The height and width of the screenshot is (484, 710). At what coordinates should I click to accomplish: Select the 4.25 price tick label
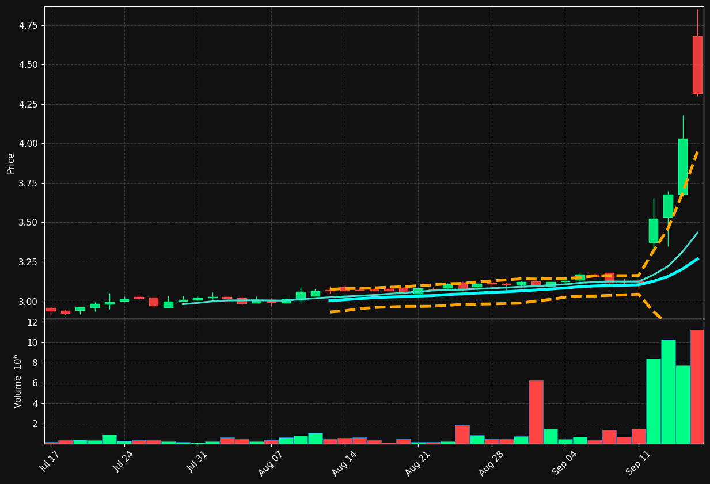(x=28, y=104)
